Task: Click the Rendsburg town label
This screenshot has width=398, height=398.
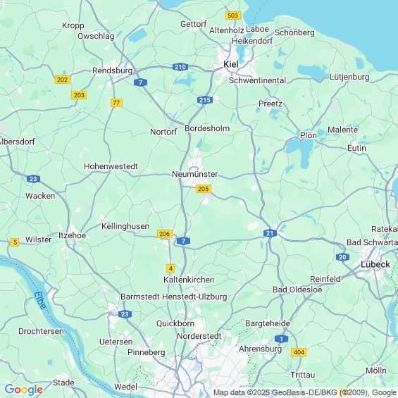Action: point(112,70)
